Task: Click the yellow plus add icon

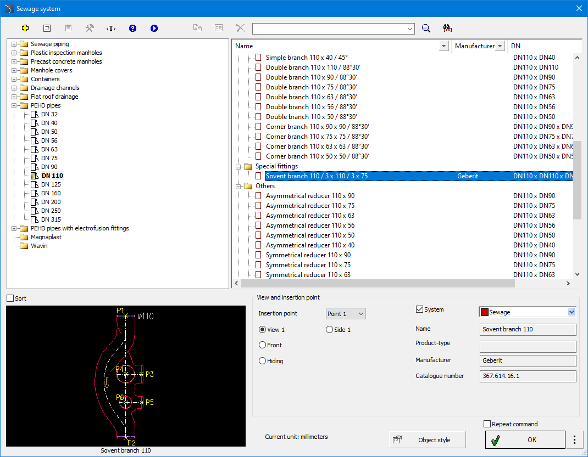Action: [25, 28]
